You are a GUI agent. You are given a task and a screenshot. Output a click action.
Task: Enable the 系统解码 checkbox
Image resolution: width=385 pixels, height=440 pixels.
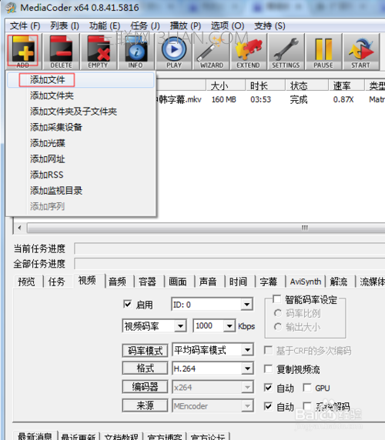(307, 406)
